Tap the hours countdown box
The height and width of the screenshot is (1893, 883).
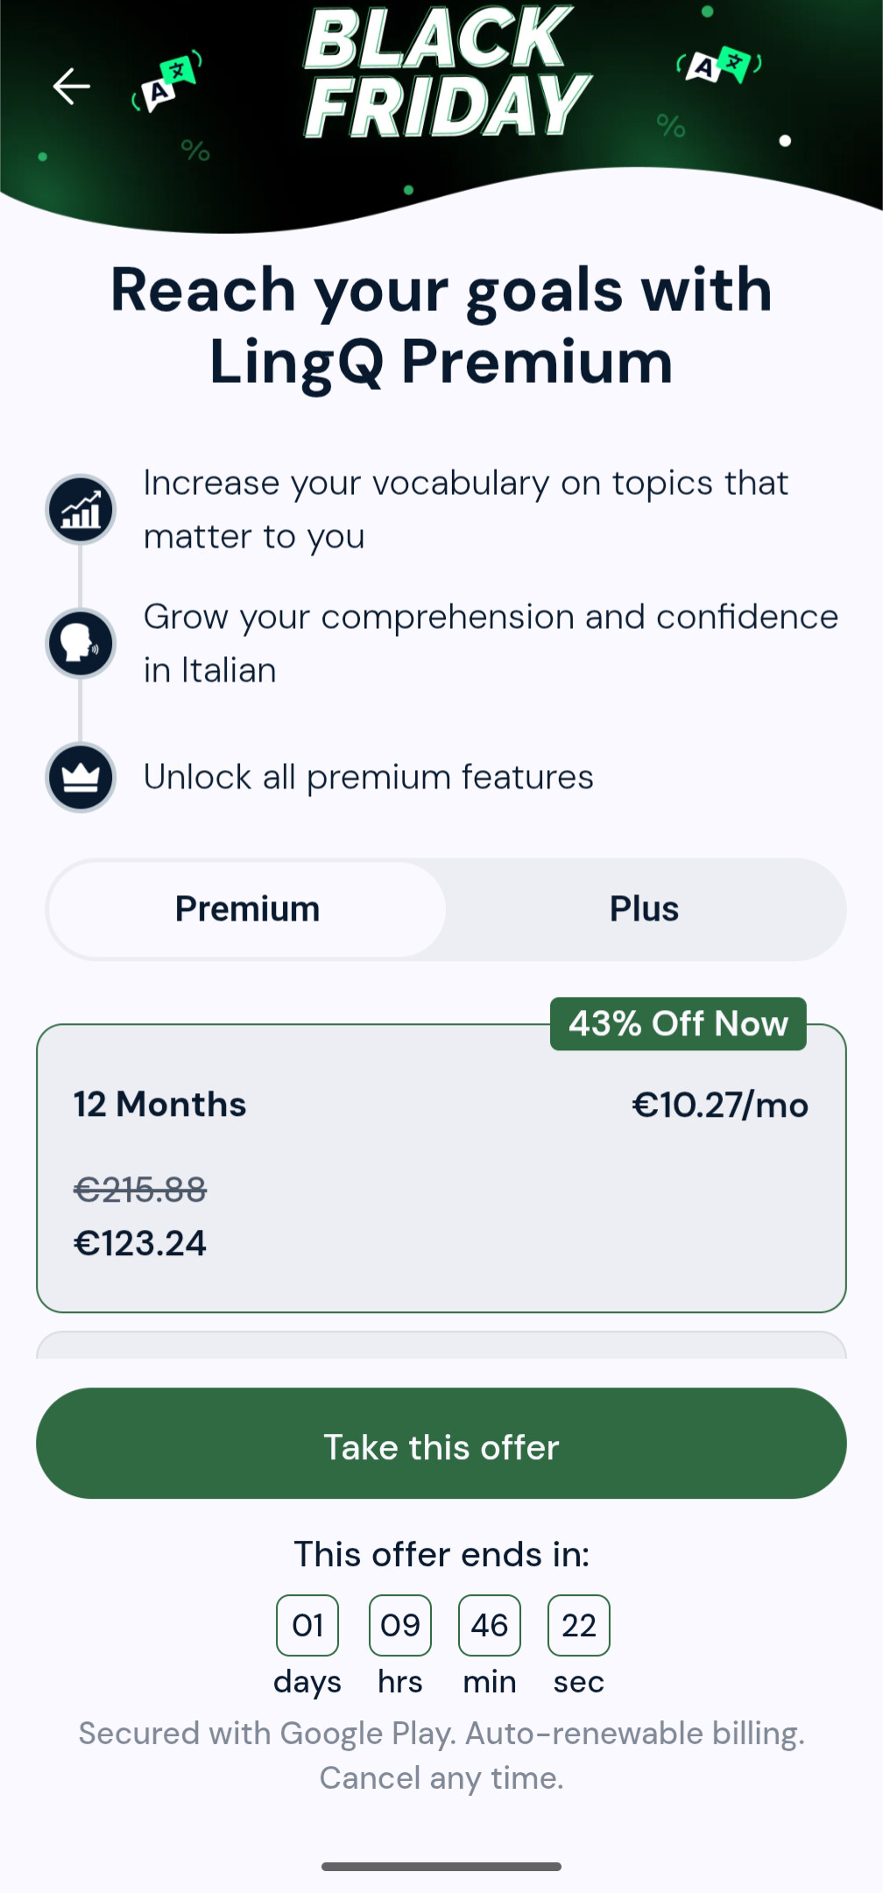(x=400, y=1625)
